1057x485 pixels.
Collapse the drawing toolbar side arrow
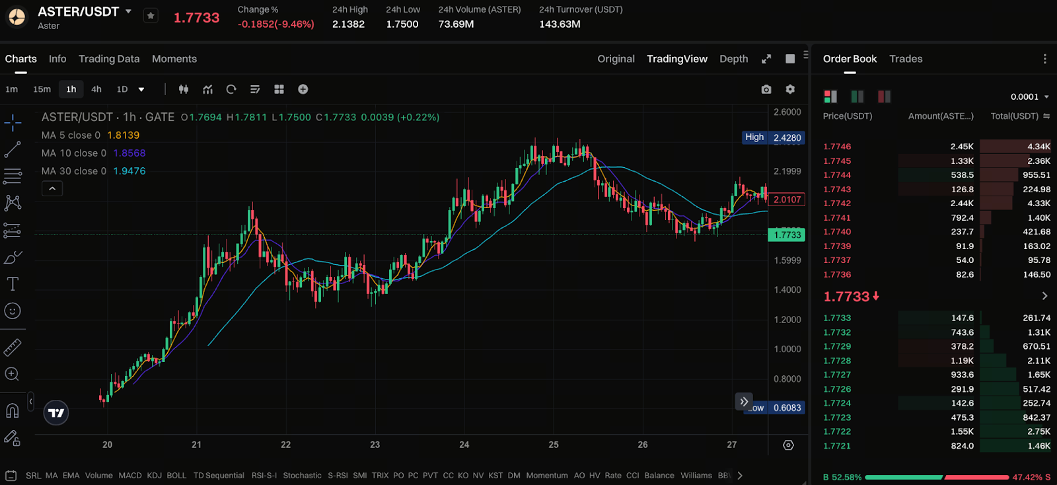pos(30,402)
